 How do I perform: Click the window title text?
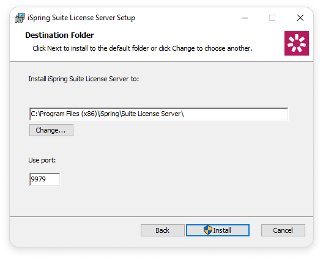click(81, 18)
